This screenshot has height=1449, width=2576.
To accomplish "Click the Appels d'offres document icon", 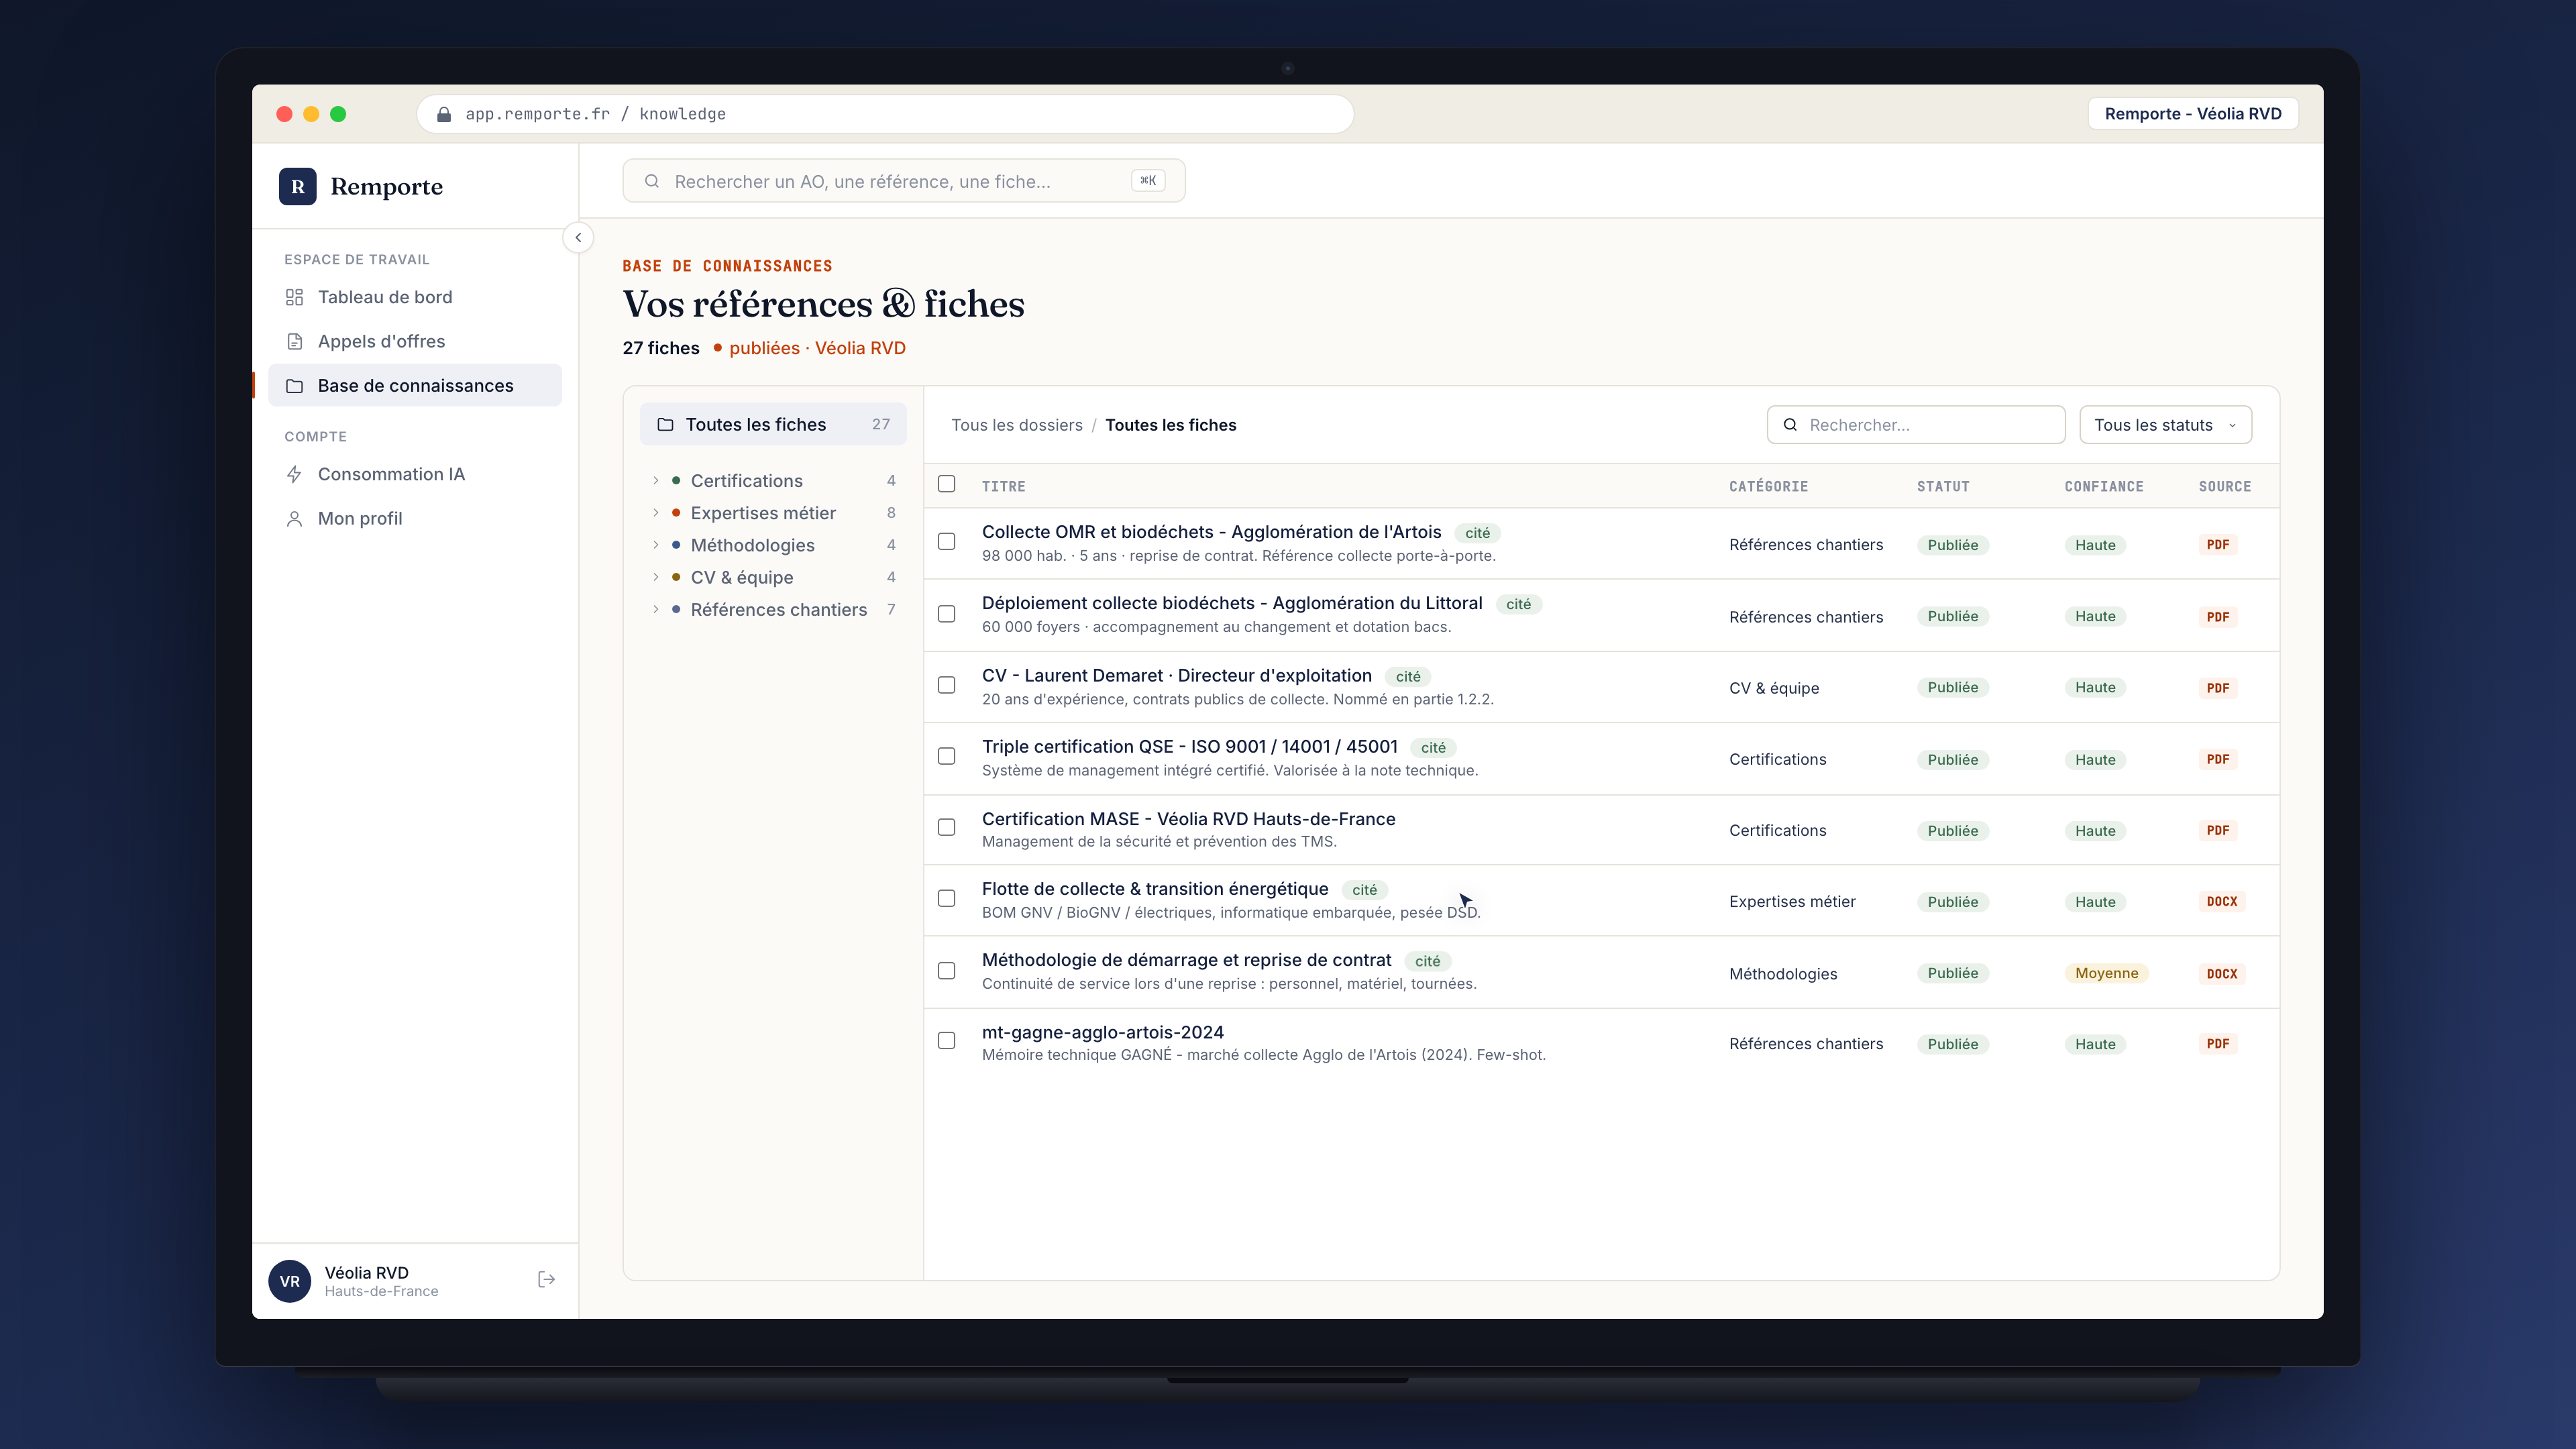I will [294, 341].
